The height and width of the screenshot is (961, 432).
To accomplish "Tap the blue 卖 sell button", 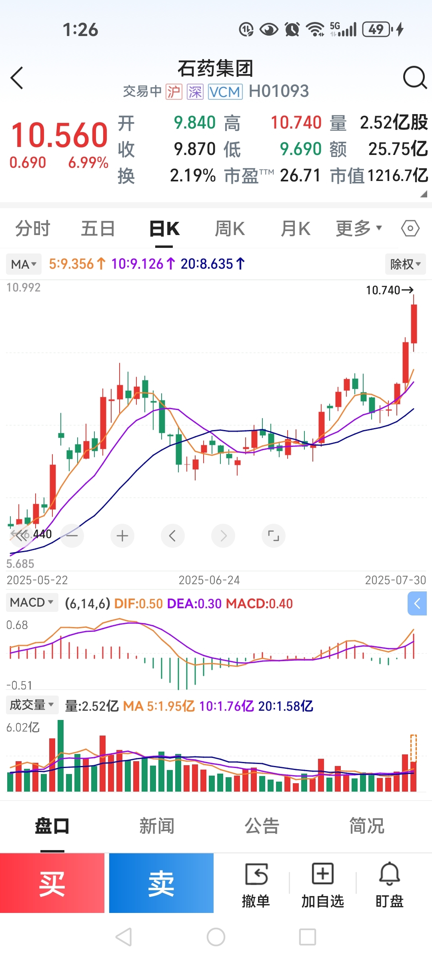I will [161, 883].
